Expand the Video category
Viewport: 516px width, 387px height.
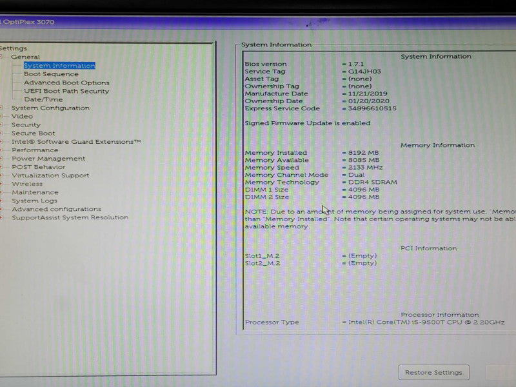22,116
